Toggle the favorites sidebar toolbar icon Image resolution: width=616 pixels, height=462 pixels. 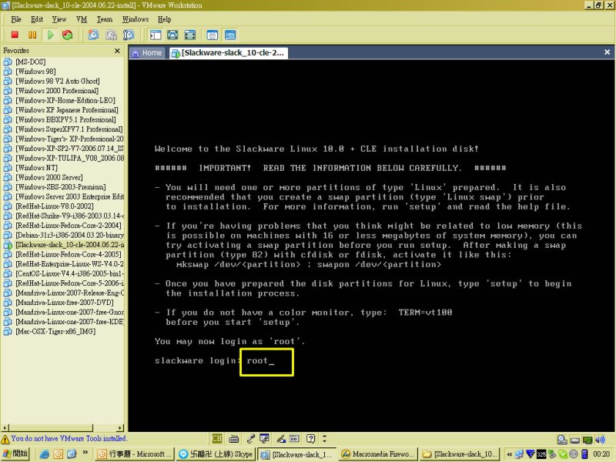(x=156, y=35)
